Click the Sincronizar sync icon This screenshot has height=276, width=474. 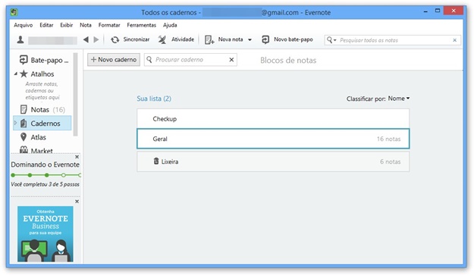click(115, 39)
